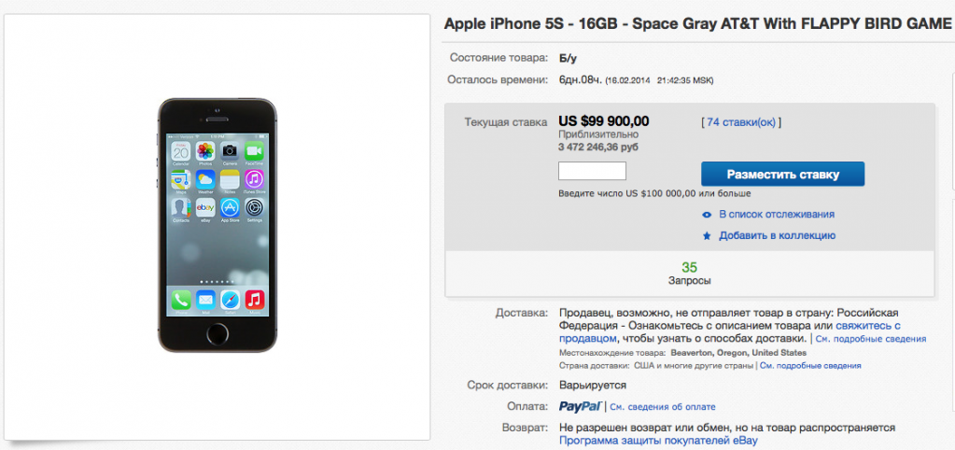Screen dimensions: 955x450
Task: Open "См. подробные сведения" after delivery methods text
Action: (870, 340)
